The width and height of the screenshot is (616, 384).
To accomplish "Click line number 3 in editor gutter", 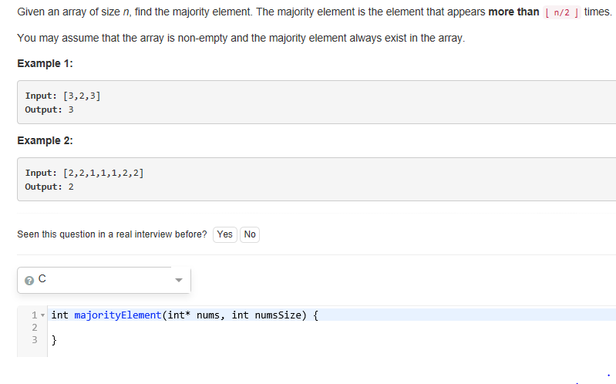I will coord(35,339).
